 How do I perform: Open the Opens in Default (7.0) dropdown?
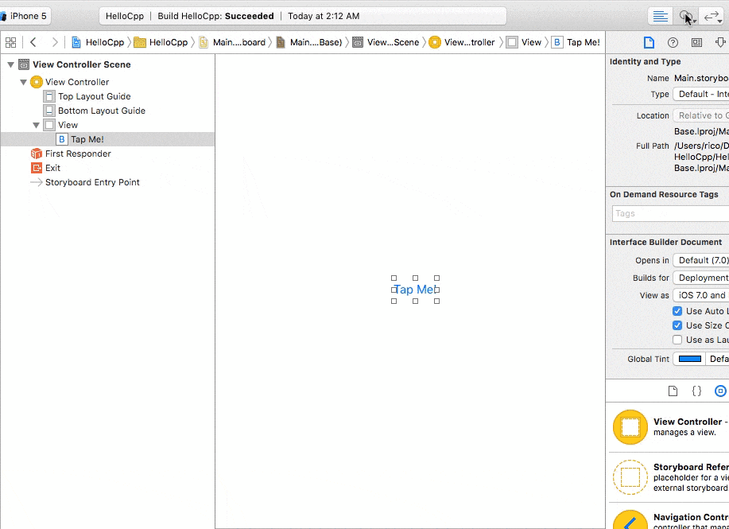click(x=700, y=260)
